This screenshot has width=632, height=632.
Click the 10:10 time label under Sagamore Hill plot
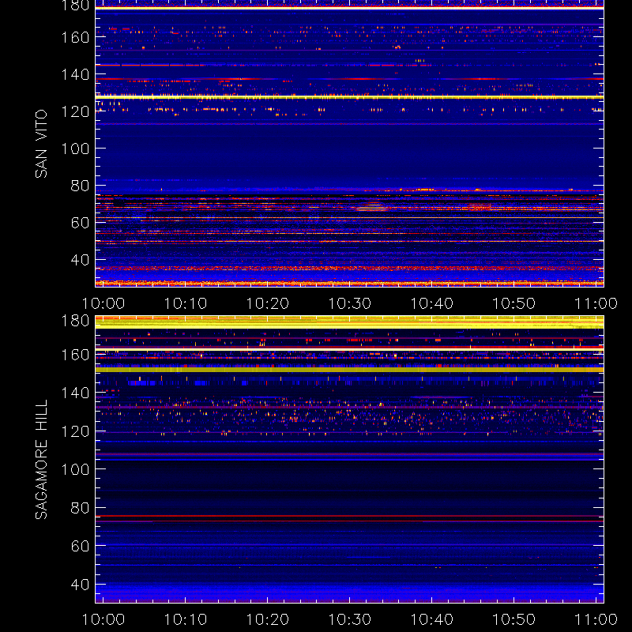point(186,619)
